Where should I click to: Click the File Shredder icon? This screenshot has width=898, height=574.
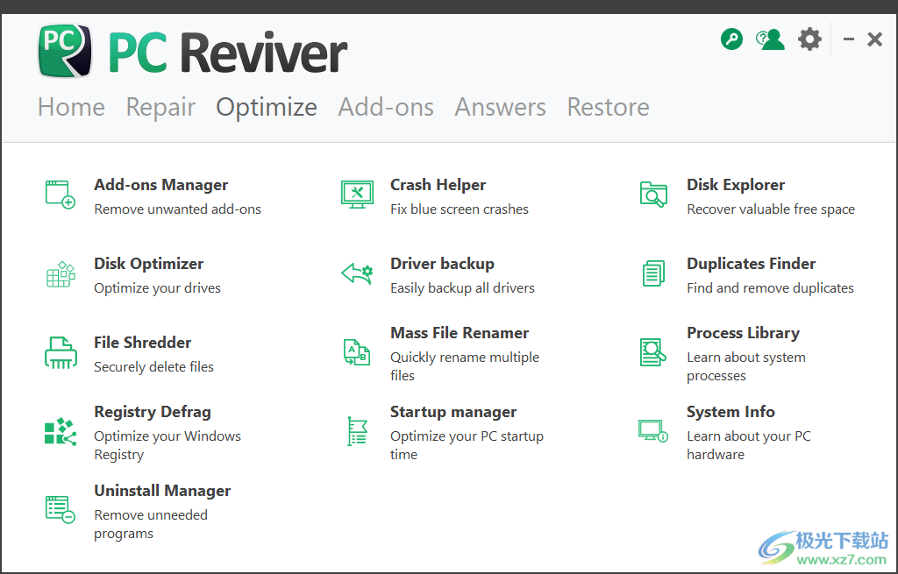point(61,352)
